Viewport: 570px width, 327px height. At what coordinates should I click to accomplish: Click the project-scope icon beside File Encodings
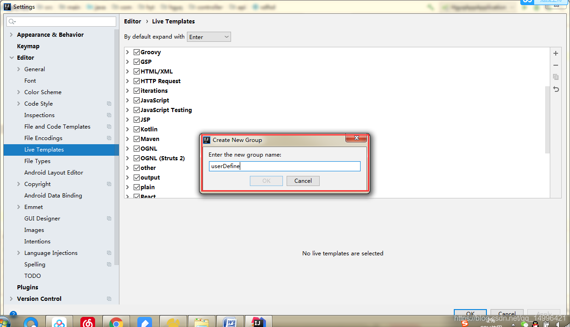[109, 138]
